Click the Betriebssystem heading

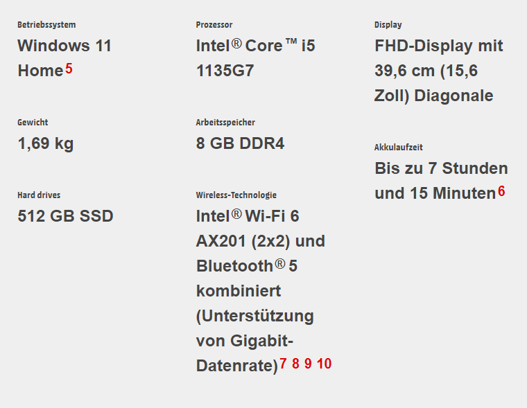pos(46,25)
